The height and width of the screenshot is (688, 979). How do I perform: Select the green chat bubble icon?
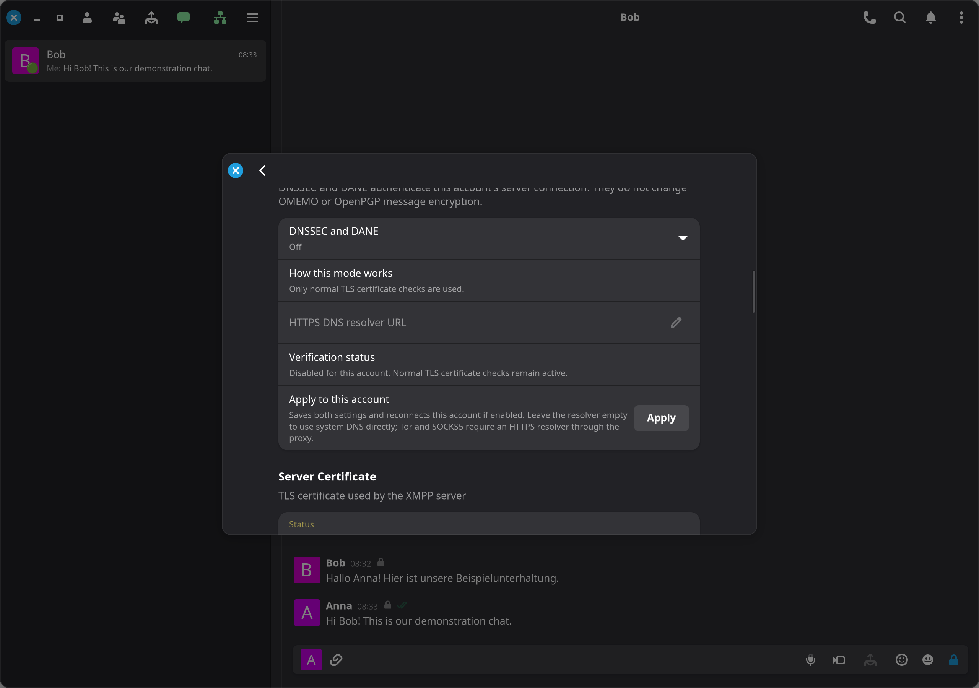point(183,18)
